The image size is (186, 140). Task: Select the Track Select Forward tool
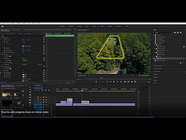[x=30, y=89]
